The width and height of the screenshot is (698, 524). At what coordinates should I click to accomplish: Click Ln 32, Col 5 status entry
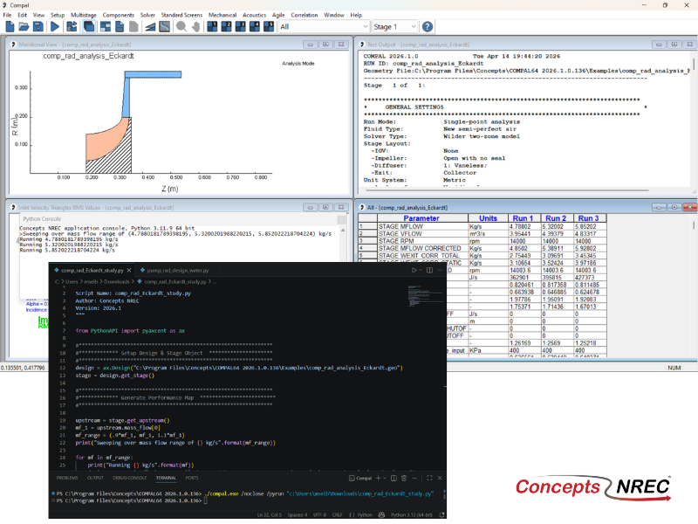pyautogui.click(x=270, y=515)
